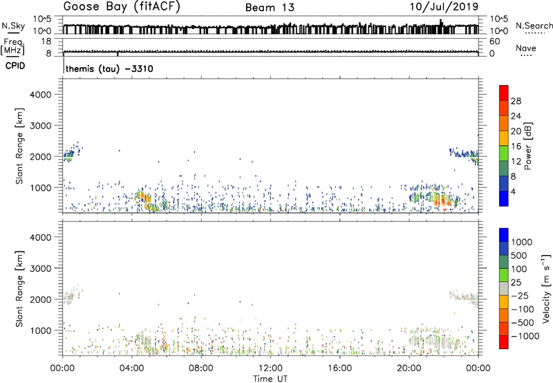Click the '-25' velocity colorbar tick

click(519, 295)
